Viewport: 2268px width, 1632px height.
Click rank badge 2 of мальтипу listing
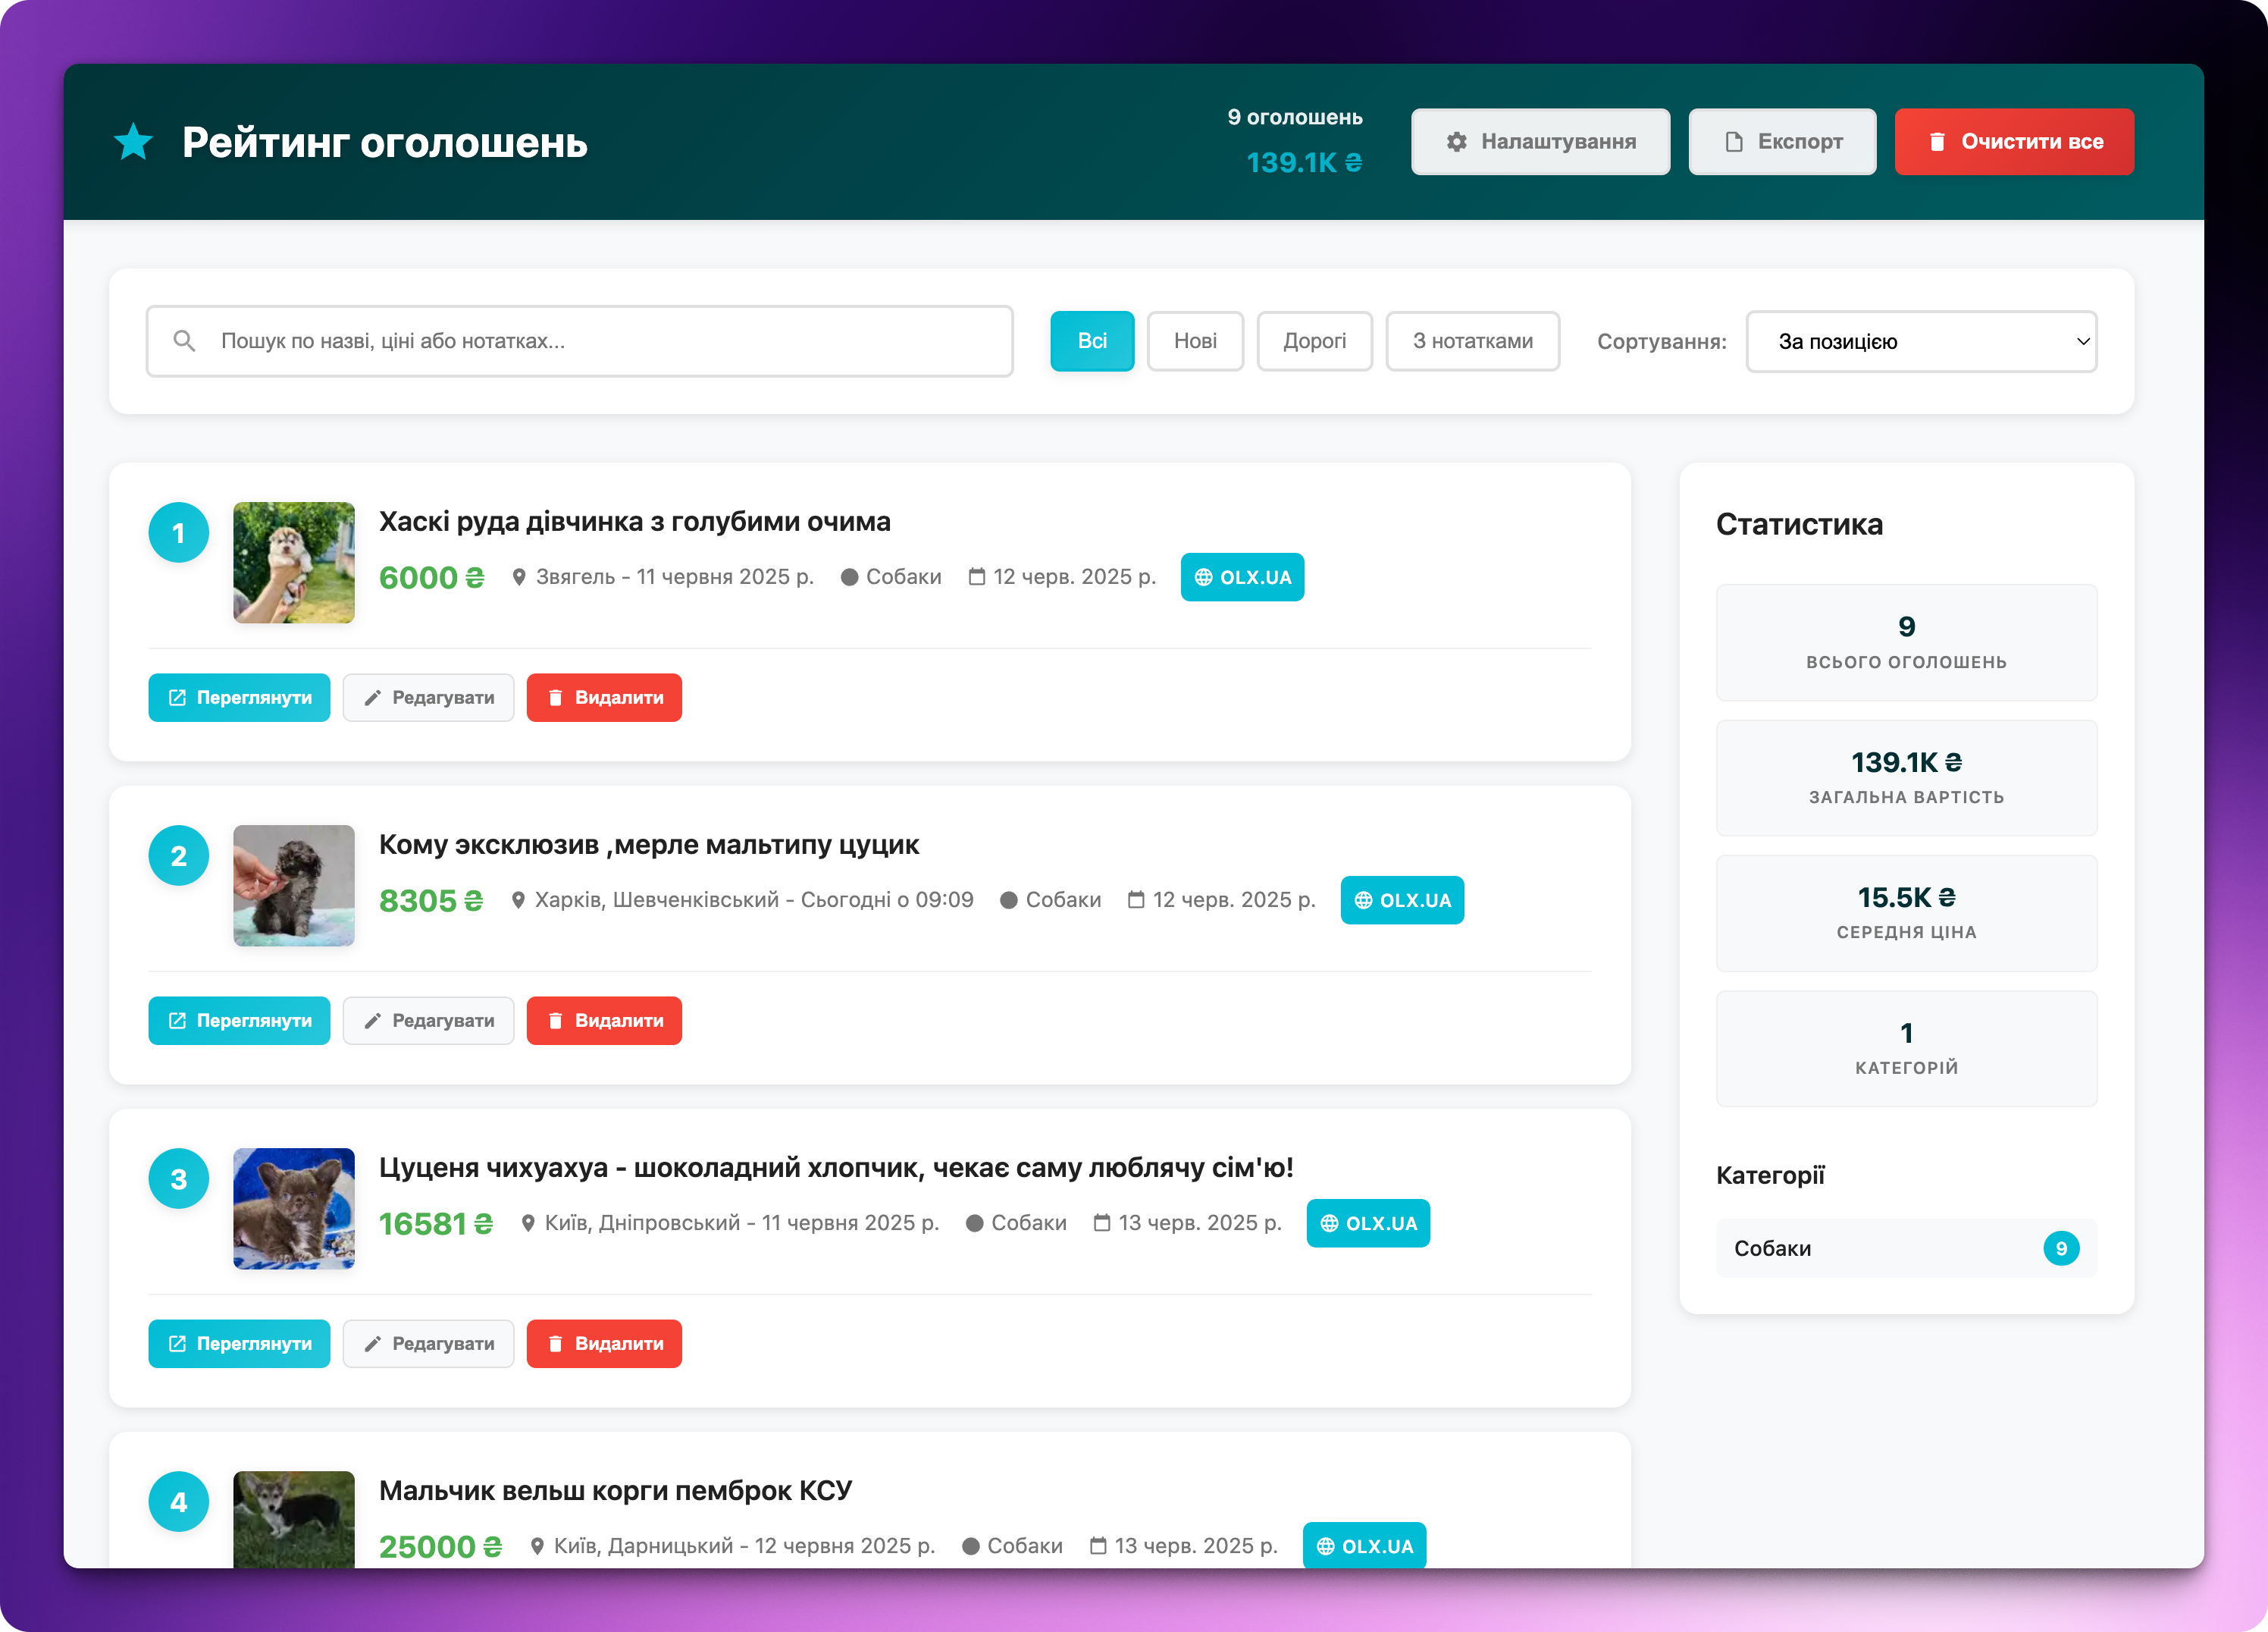point(179,855)
